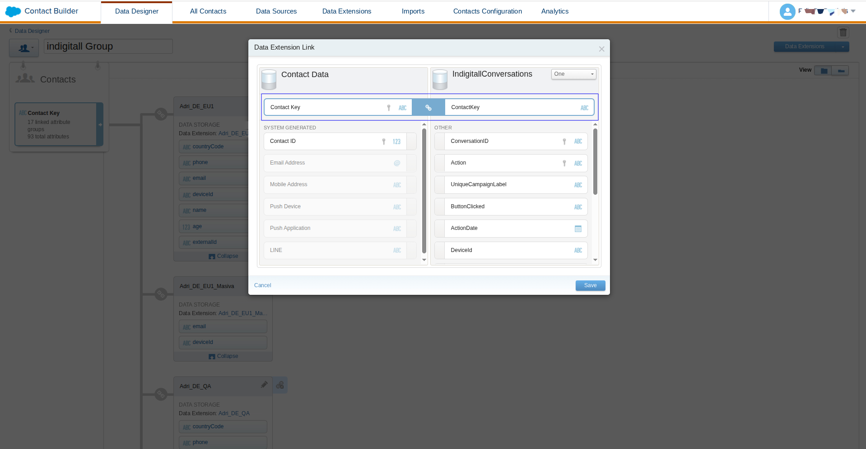This screenshot has width=866, height=449.
Task: Click the Salesforce cloud logo
Action: pyautogui.click(x=13, y=12)
